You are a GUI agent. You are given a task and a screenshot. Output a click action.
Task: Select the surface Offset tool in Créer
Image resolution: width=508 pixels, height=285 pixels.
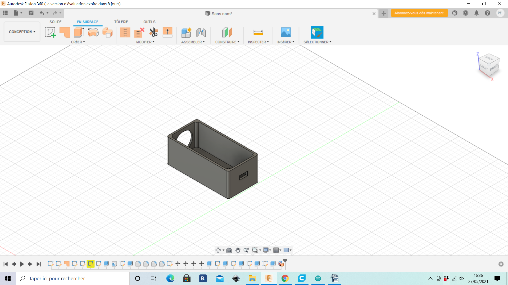(x=107, y=32)
